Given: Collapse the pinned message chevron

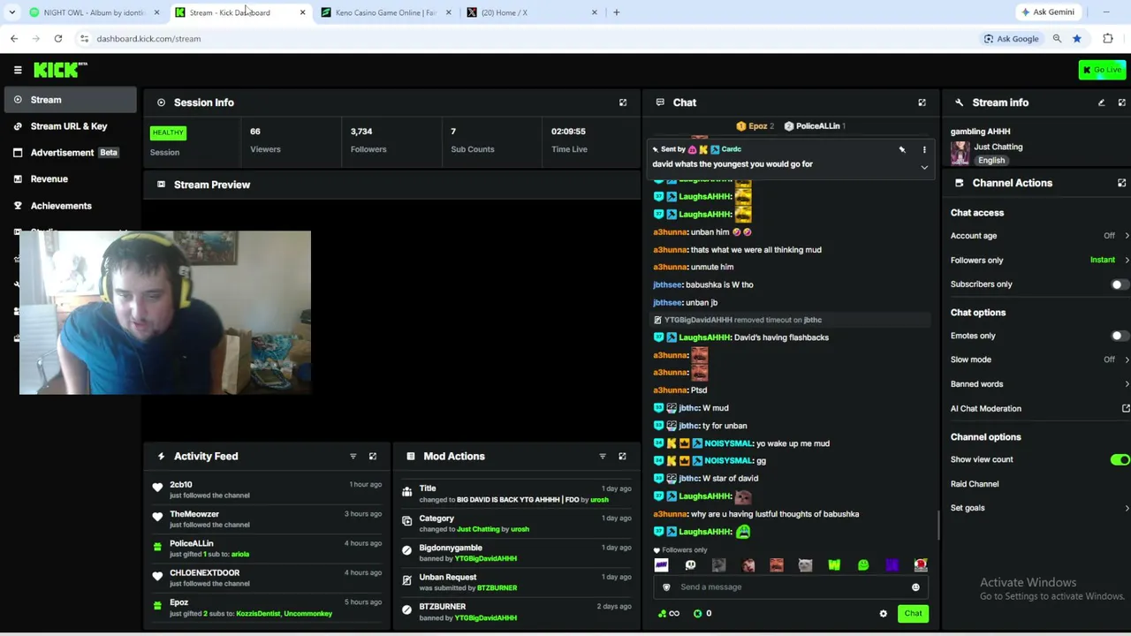Looking at the screenshot, I should coord(924,167).
